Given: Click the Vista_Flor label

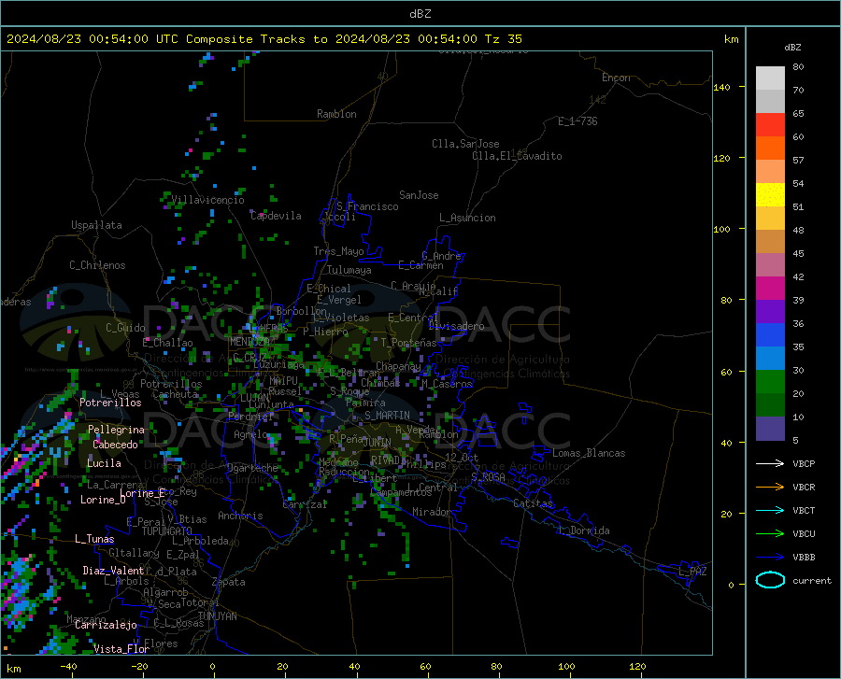Looking at the screenshot, I should pos(121,649).
